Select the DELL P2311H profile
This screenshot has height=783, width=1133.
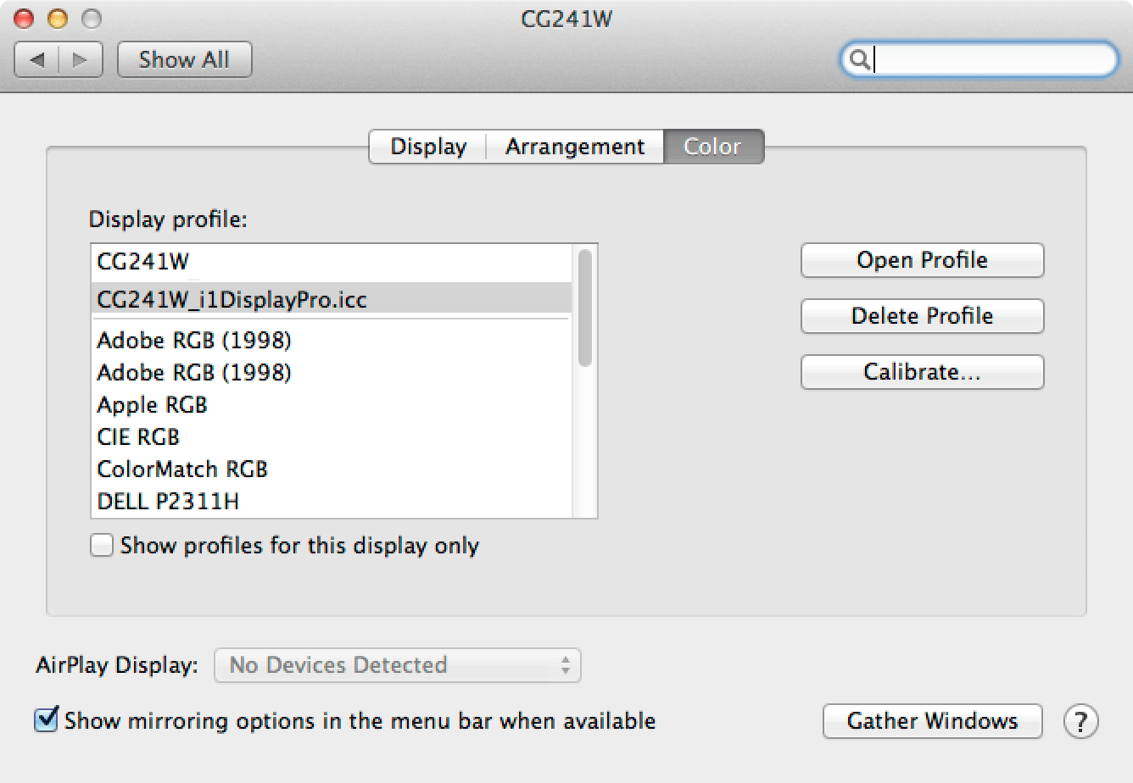coord(332,501)
